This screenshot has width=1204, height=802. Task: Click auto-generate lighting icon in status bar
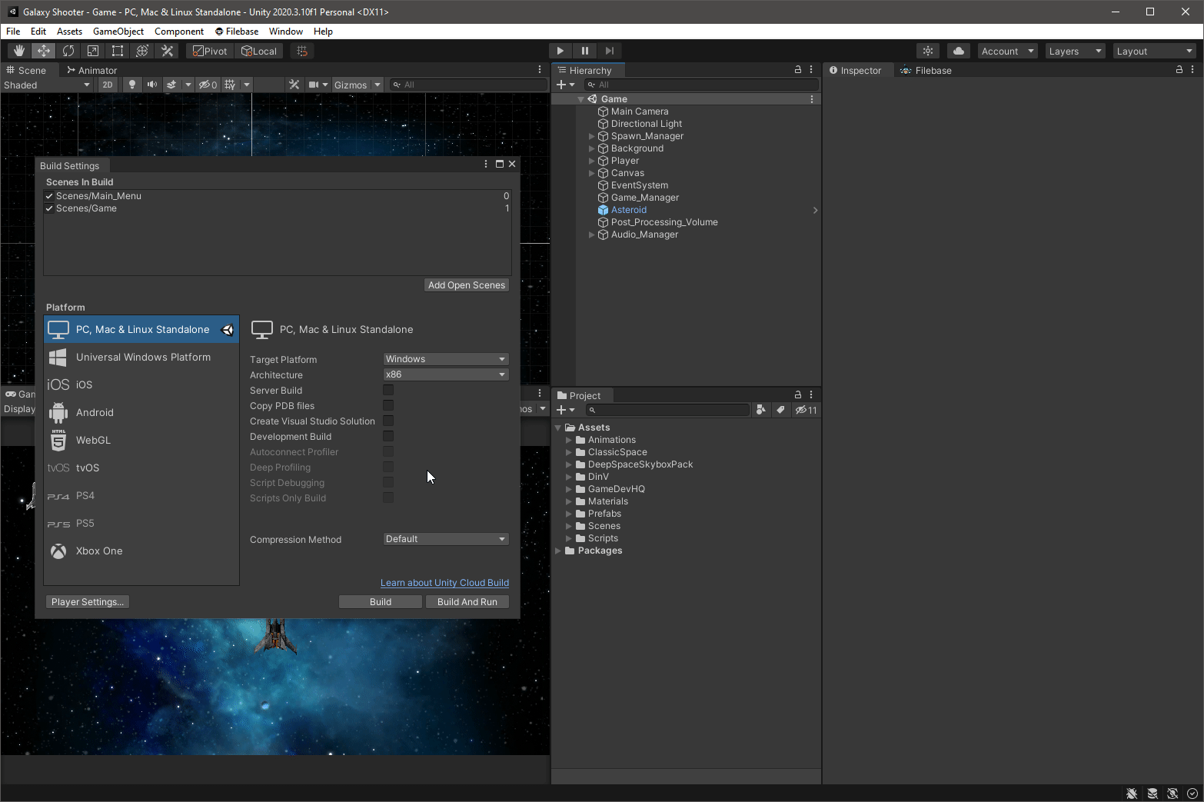1172,794
